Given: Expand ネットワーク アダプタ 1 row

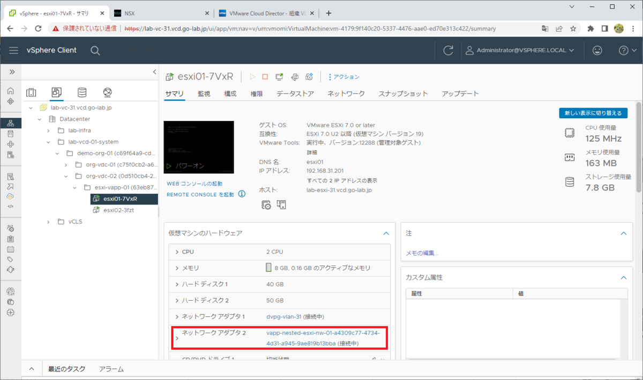Looking at the screenshot, I should pyautogui.click(x=177, y=317).
